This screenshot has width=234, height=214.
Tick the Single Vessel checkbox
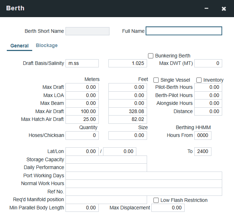click(156, 80)
